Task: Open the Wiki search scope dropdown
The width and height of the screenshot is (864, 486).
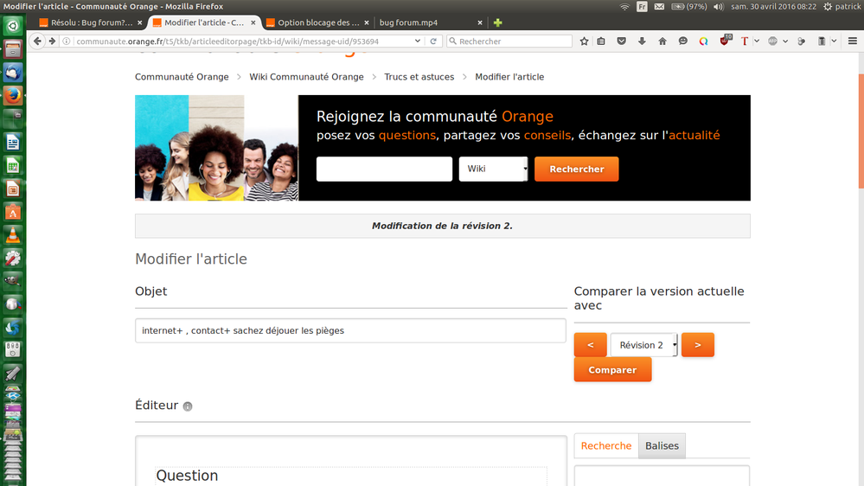Action: [493, 169]
